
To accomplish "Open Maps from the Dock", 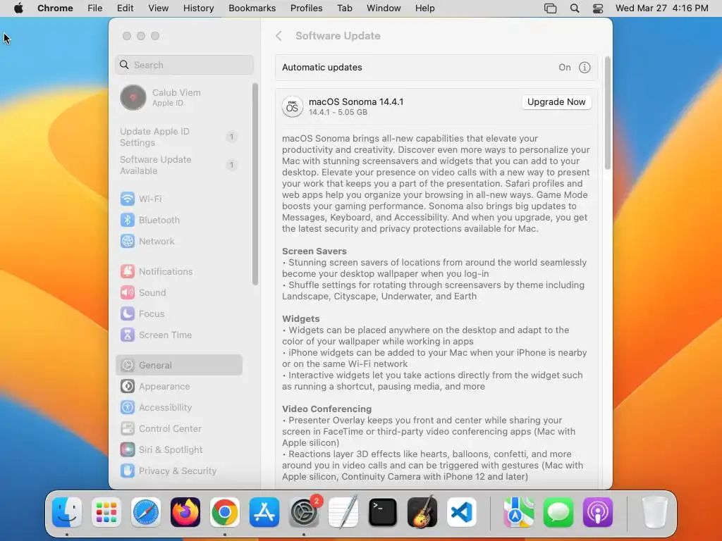I will coord(519,512).
